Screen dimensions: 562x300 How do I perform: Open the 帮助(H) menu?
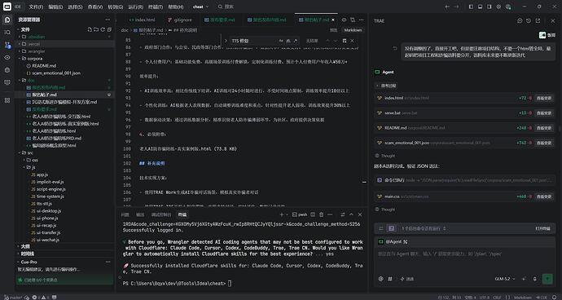click(176, 7)
